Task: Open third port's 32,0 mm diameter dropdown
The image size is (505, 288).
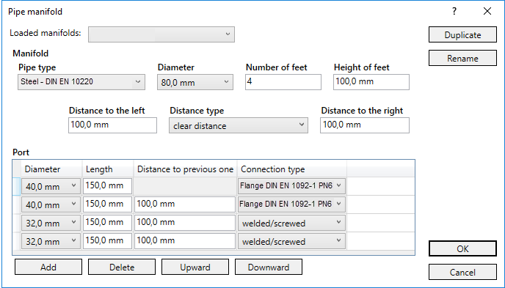Action: [50, 223]
